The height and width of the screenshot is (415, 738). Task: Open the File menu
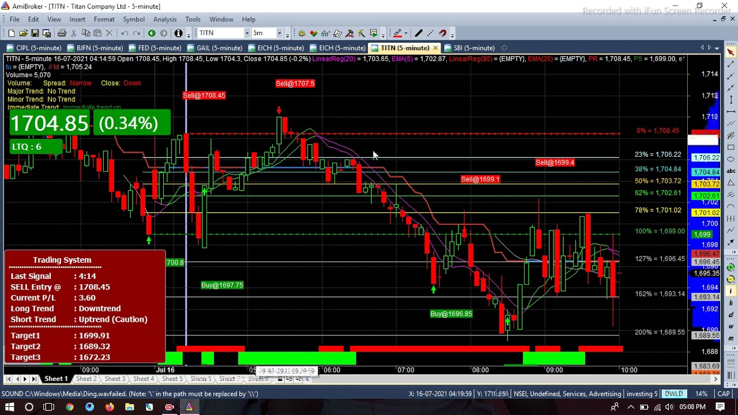14,19
